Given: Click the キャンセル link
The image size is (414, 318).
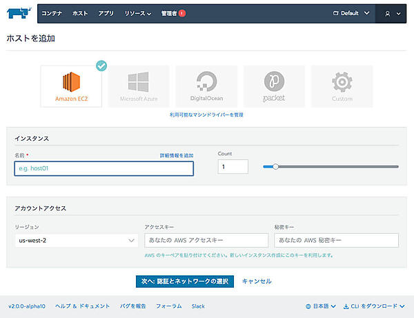Looking at the screenshot, I should click(257, 281).
